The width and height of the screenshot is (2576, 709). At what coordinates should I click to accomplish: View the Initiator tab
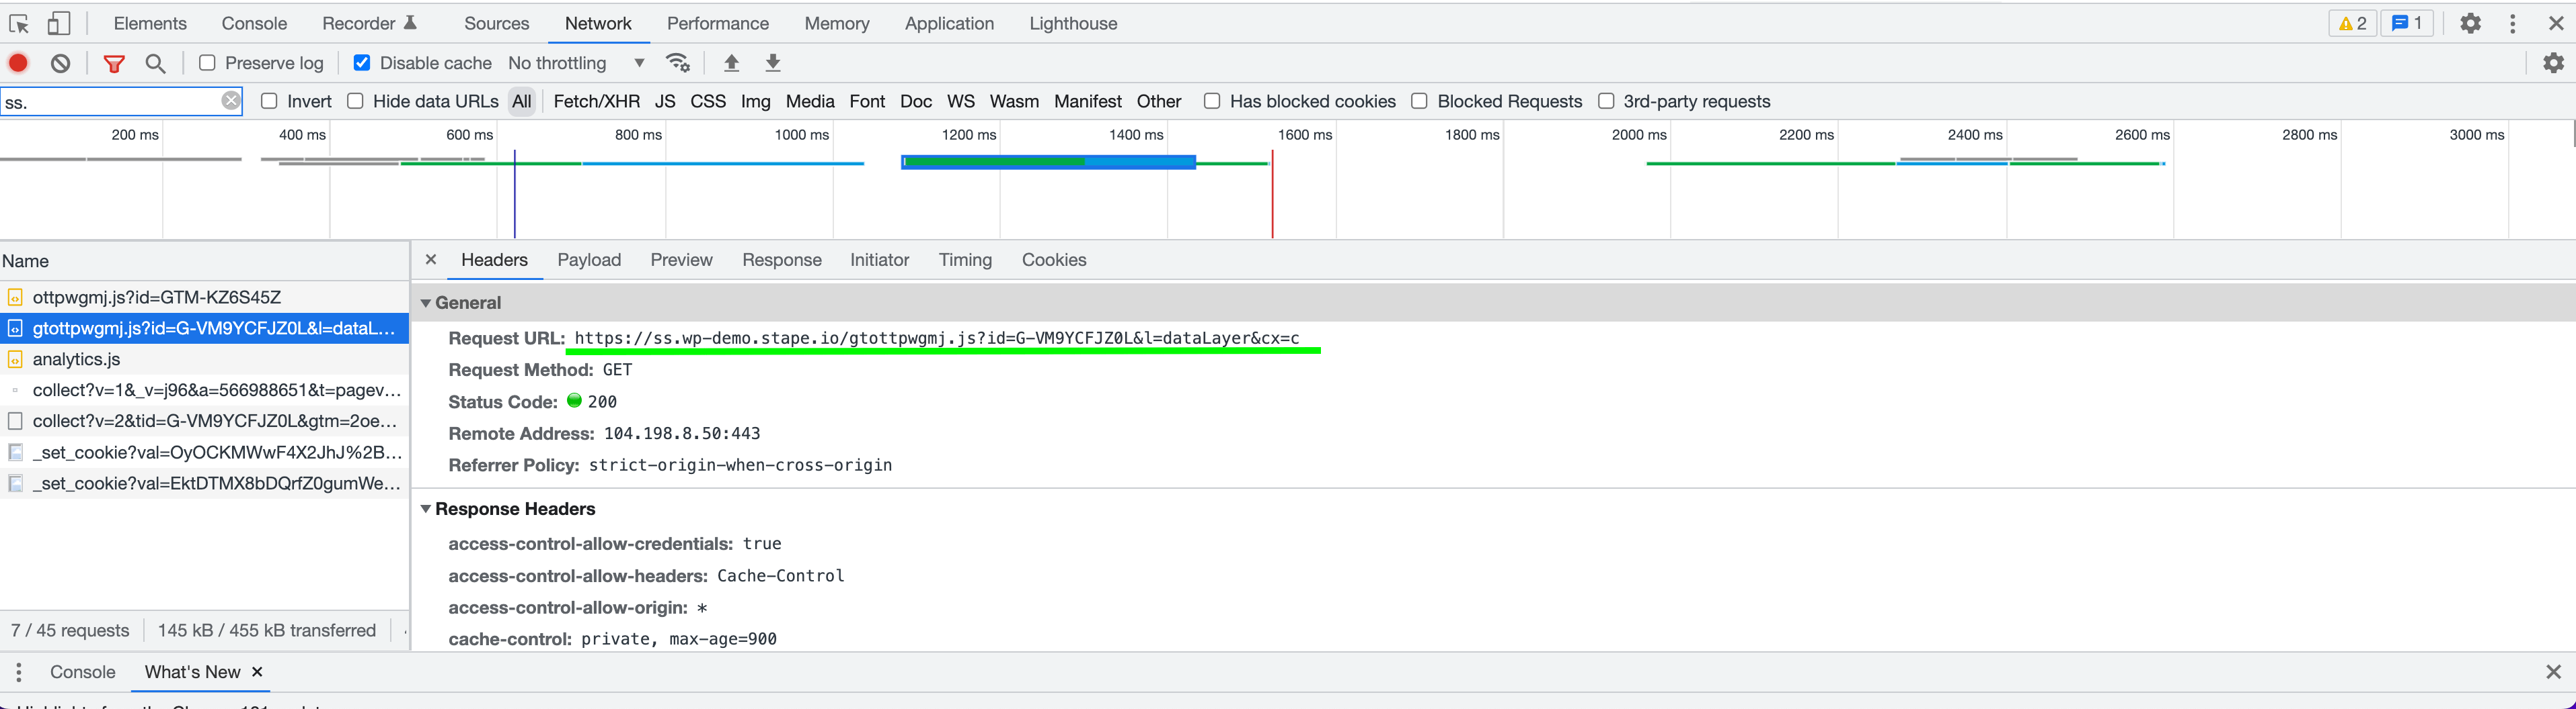click(x=879, y=260)
